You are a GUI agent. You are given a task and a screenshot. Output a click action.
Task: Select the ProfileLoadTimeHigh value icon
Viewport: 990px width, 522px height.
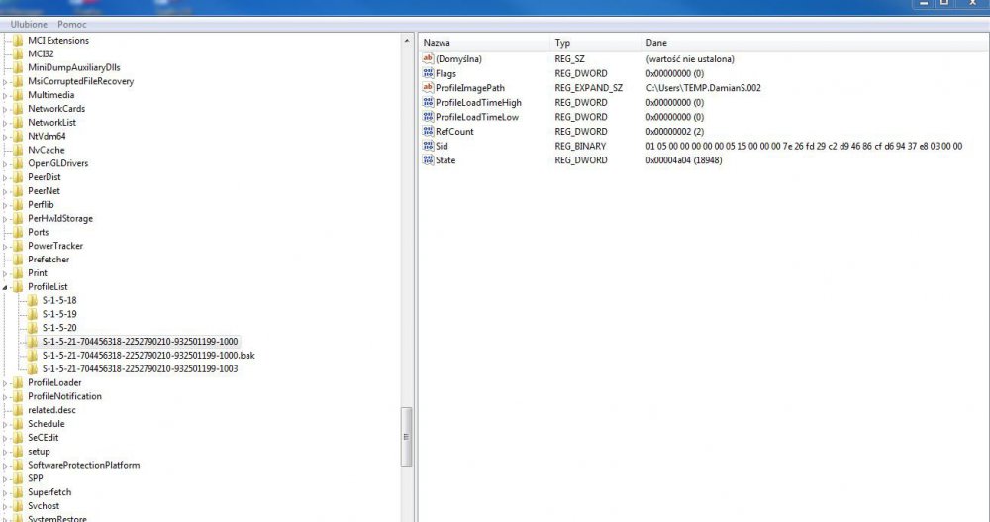429,103
